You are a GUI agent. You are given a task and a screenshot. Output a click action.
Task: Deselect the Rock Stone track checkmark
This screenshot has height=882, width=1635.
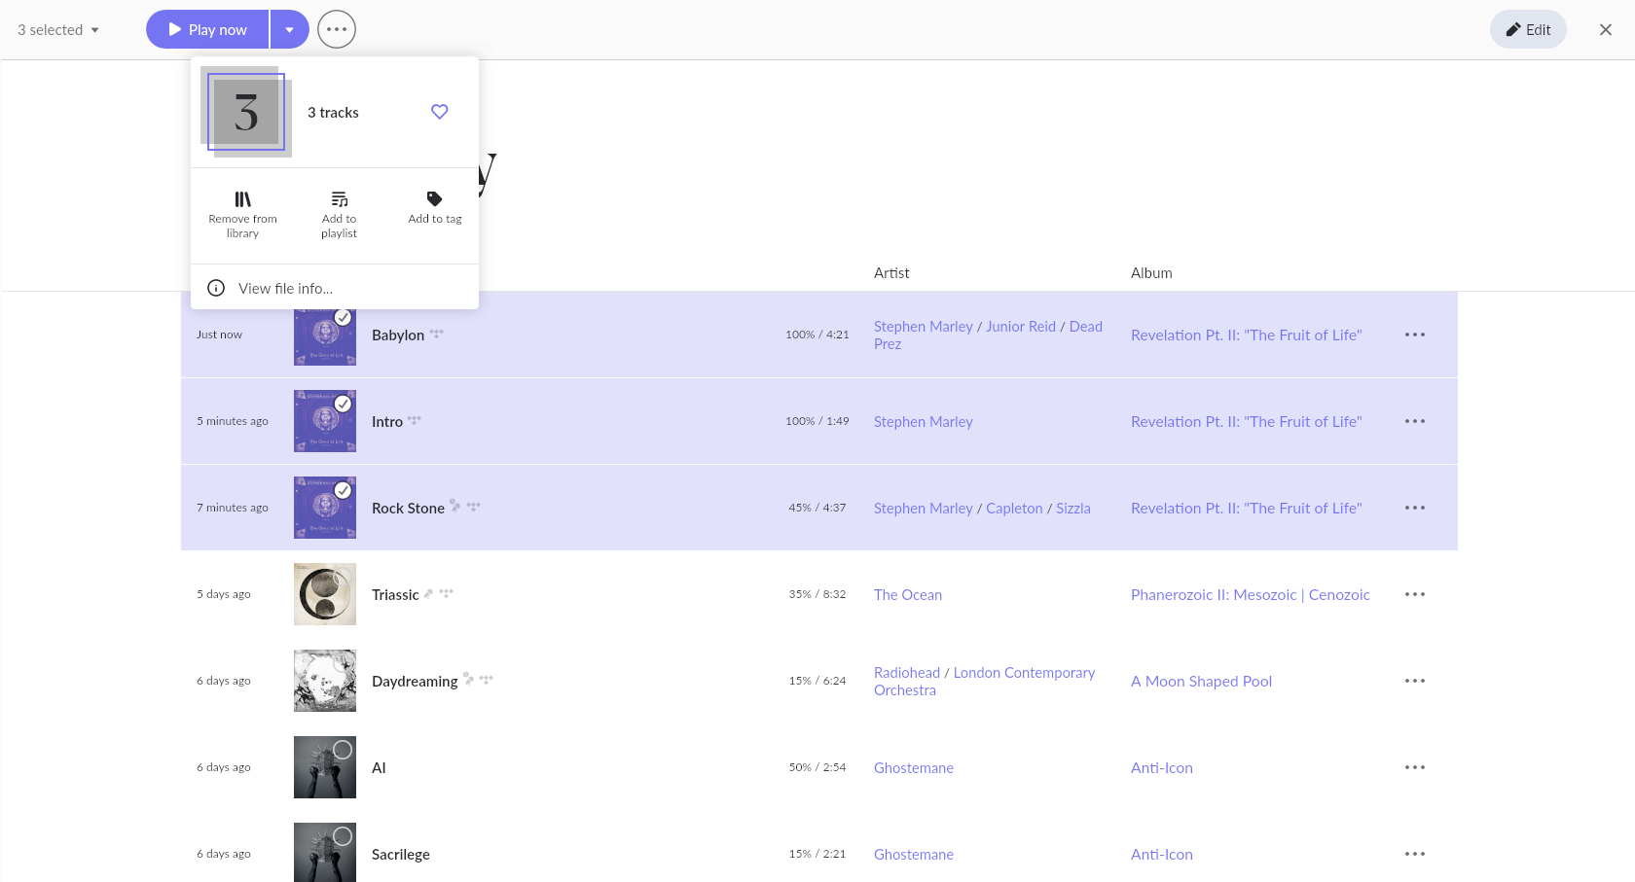pyautogui.click(x=343, y=490)
